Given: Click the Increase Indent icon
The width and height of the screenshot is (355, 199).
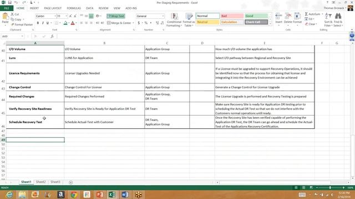Looking at the screenshot, I should pyautogui.click(x=102, y=23).
